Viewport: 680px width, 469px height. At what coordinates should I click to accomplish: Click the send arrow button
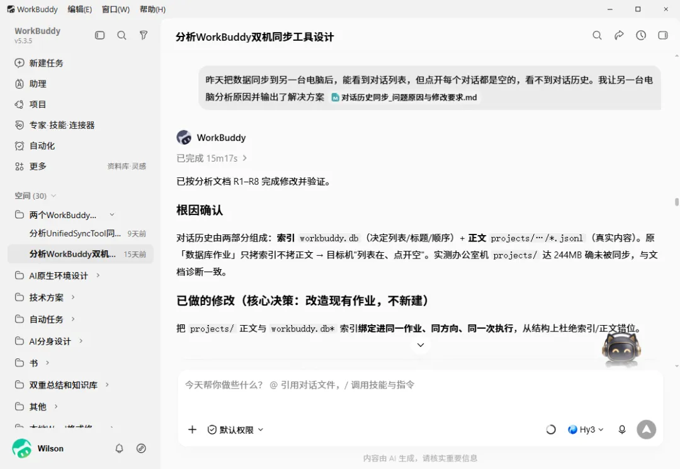[x=646, y=429]
